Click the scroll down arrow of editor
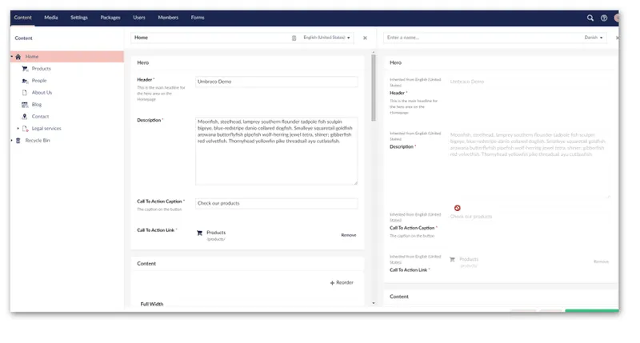Screen dimensions: 640x343 [x=373, y=303]
